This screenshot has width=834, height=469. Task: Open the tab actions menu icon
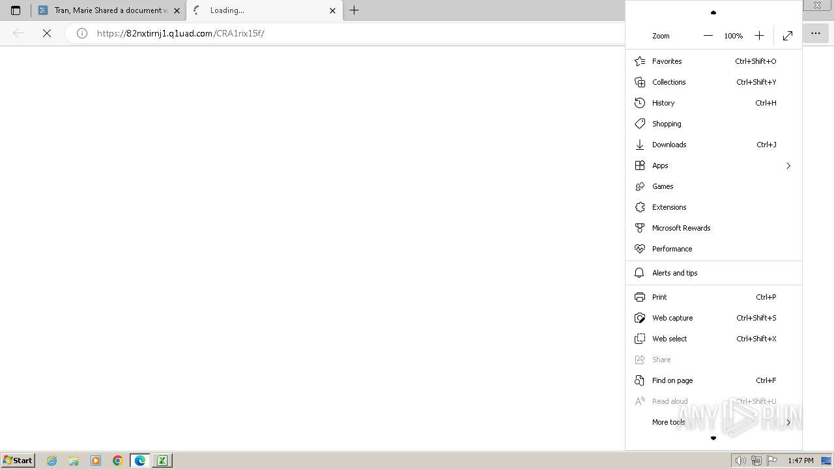click(x=16, y=10)
